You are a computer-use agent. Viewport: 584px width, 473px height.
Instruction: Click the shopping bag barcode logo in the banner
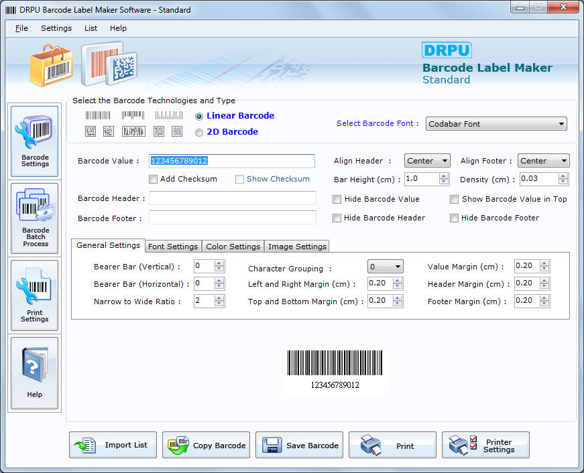coord(51,66)
